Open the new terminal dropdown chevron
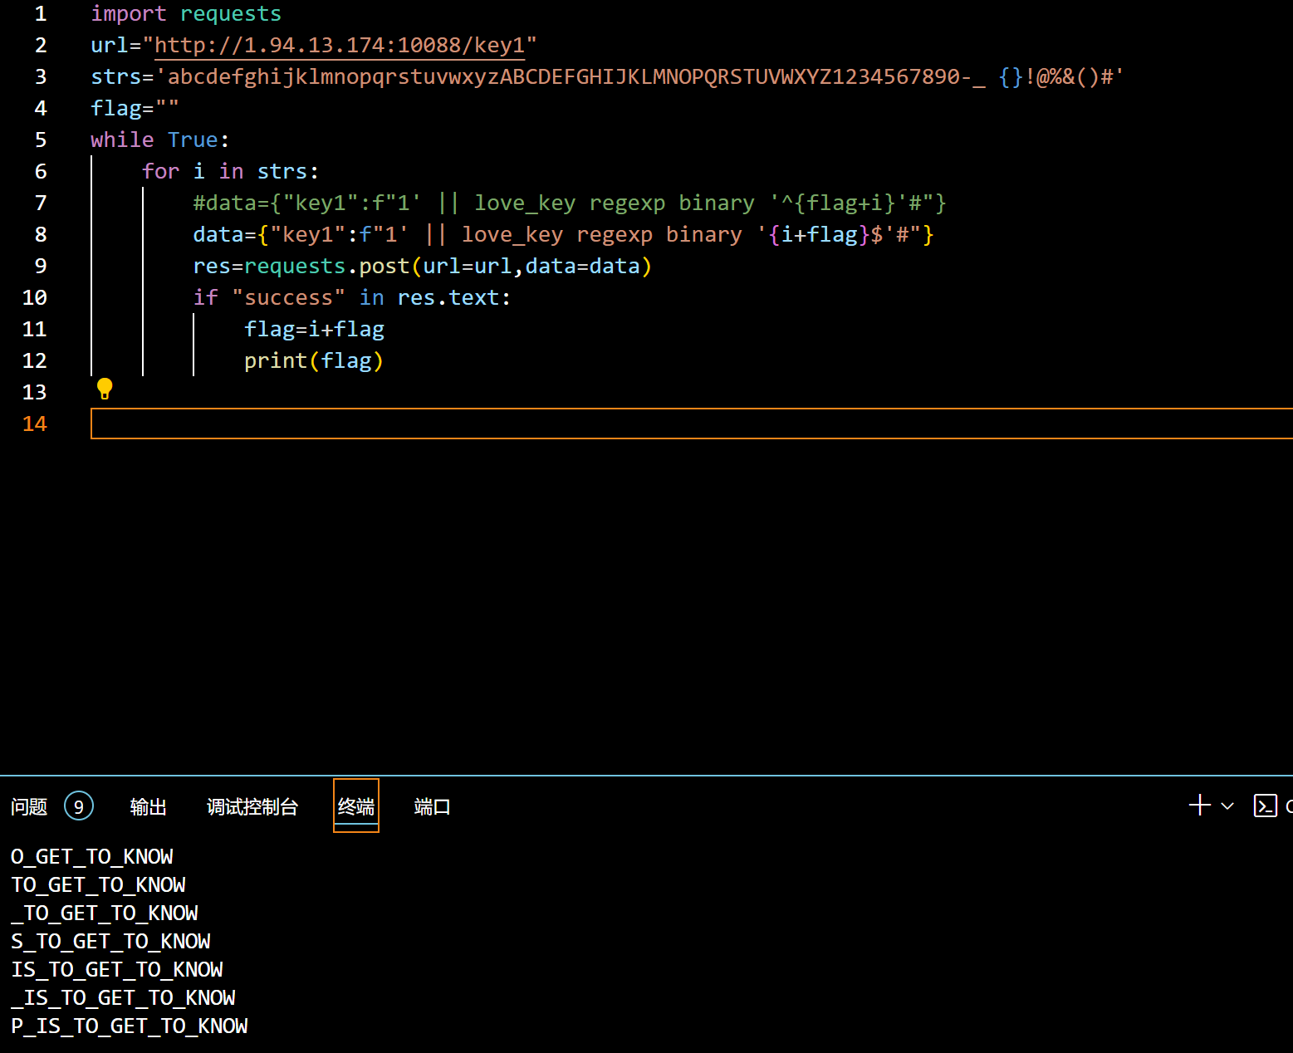 (1227, 806)
